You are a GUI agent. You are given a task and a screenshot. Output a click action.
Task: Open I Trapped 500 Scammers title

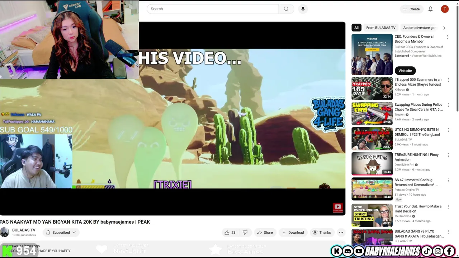coord(418,82)
